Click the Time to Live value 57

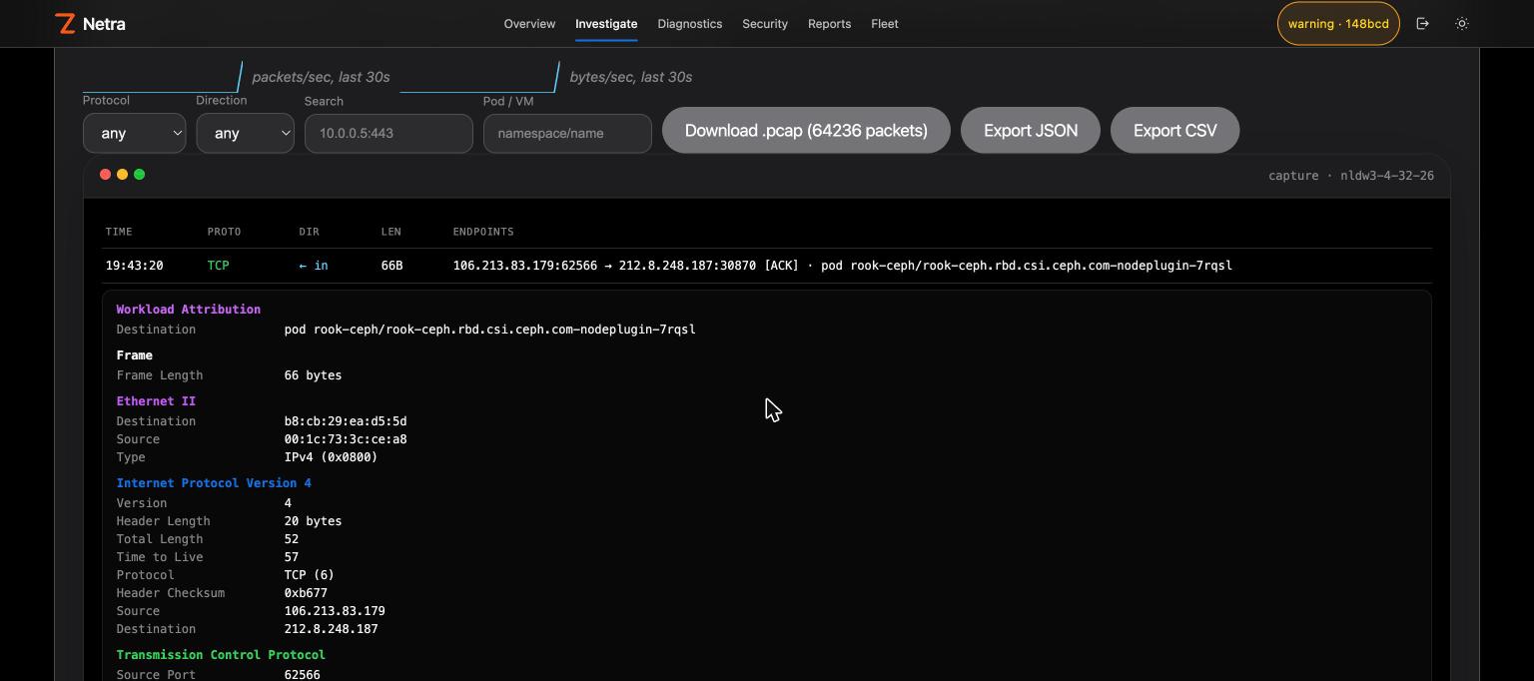pyautogui.click(x=292, y=557)
